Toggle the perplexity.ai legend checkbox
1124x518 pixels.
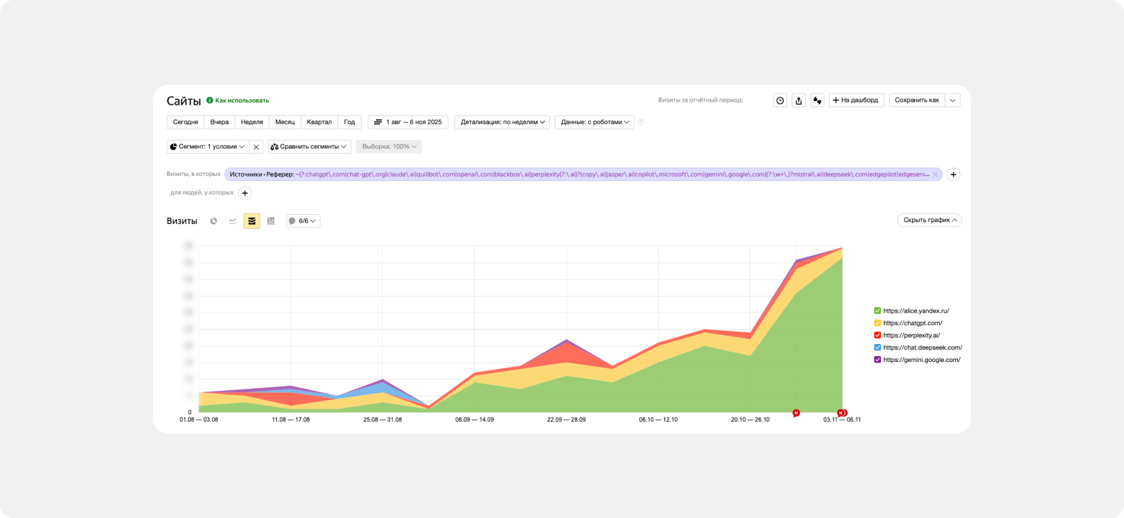click(877, 335)
